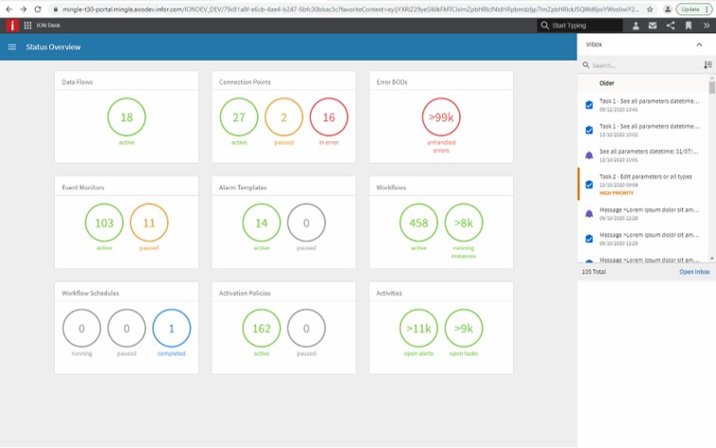Image resolution: width=716 pixels, height=448 pixels.
Task: Open the app grid launcher icon
Action: coord(28,26)
